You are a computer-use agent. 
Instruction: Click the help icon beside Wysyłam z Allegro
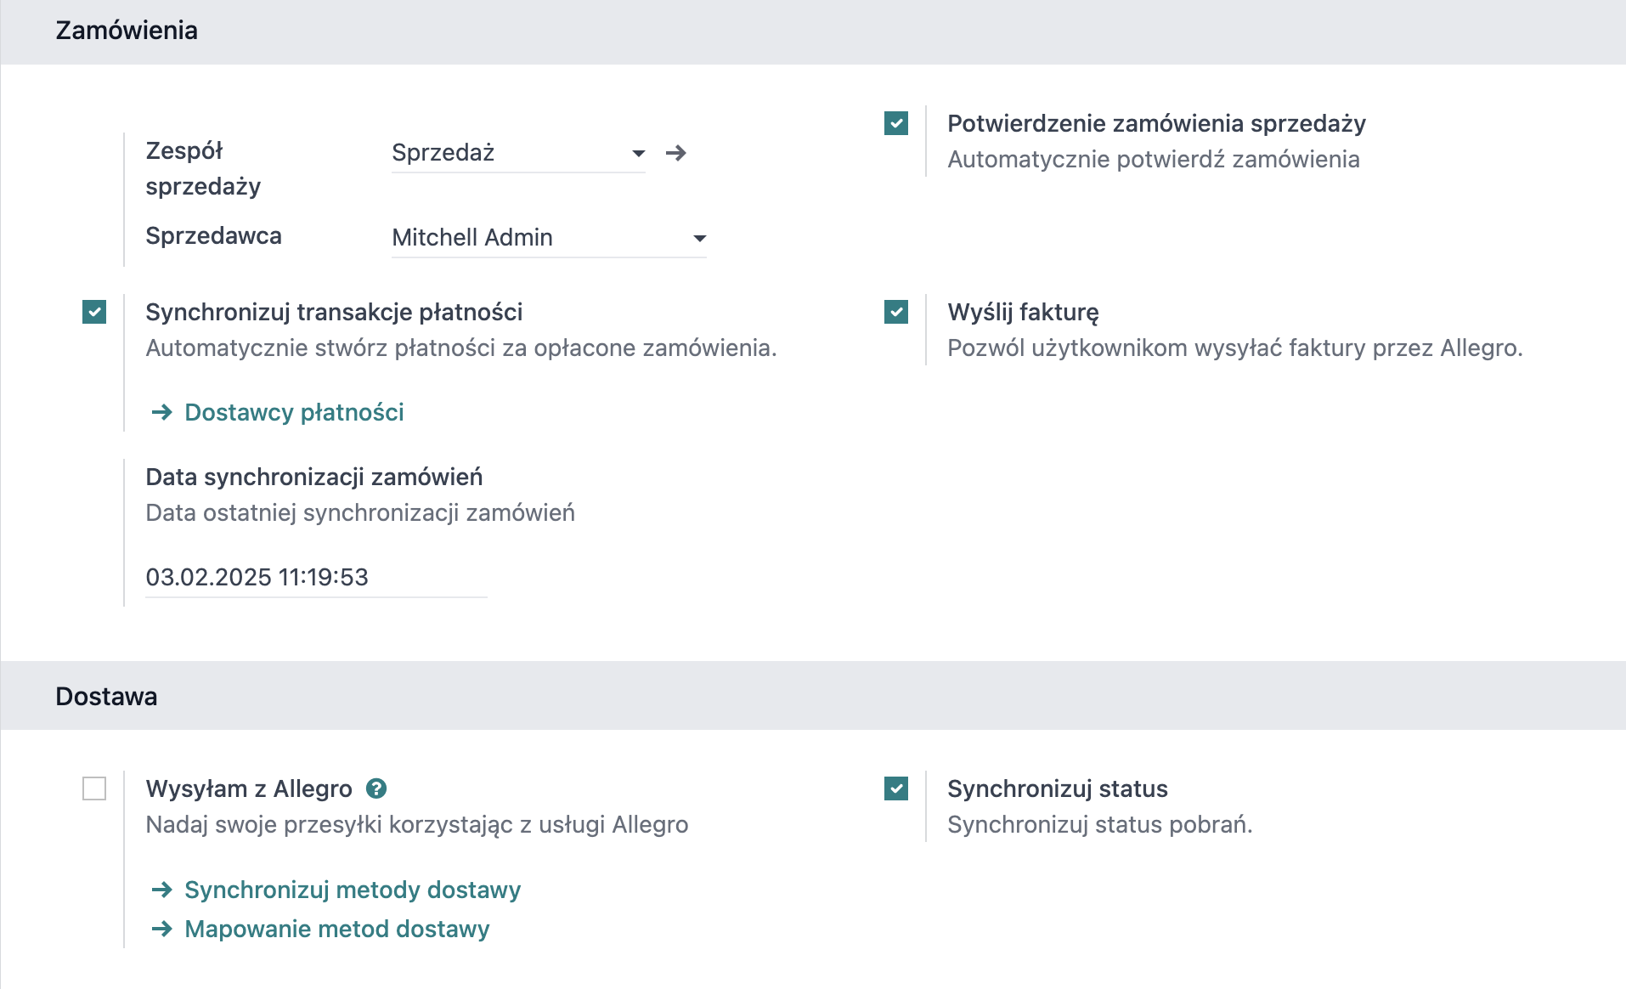point(376,788)
